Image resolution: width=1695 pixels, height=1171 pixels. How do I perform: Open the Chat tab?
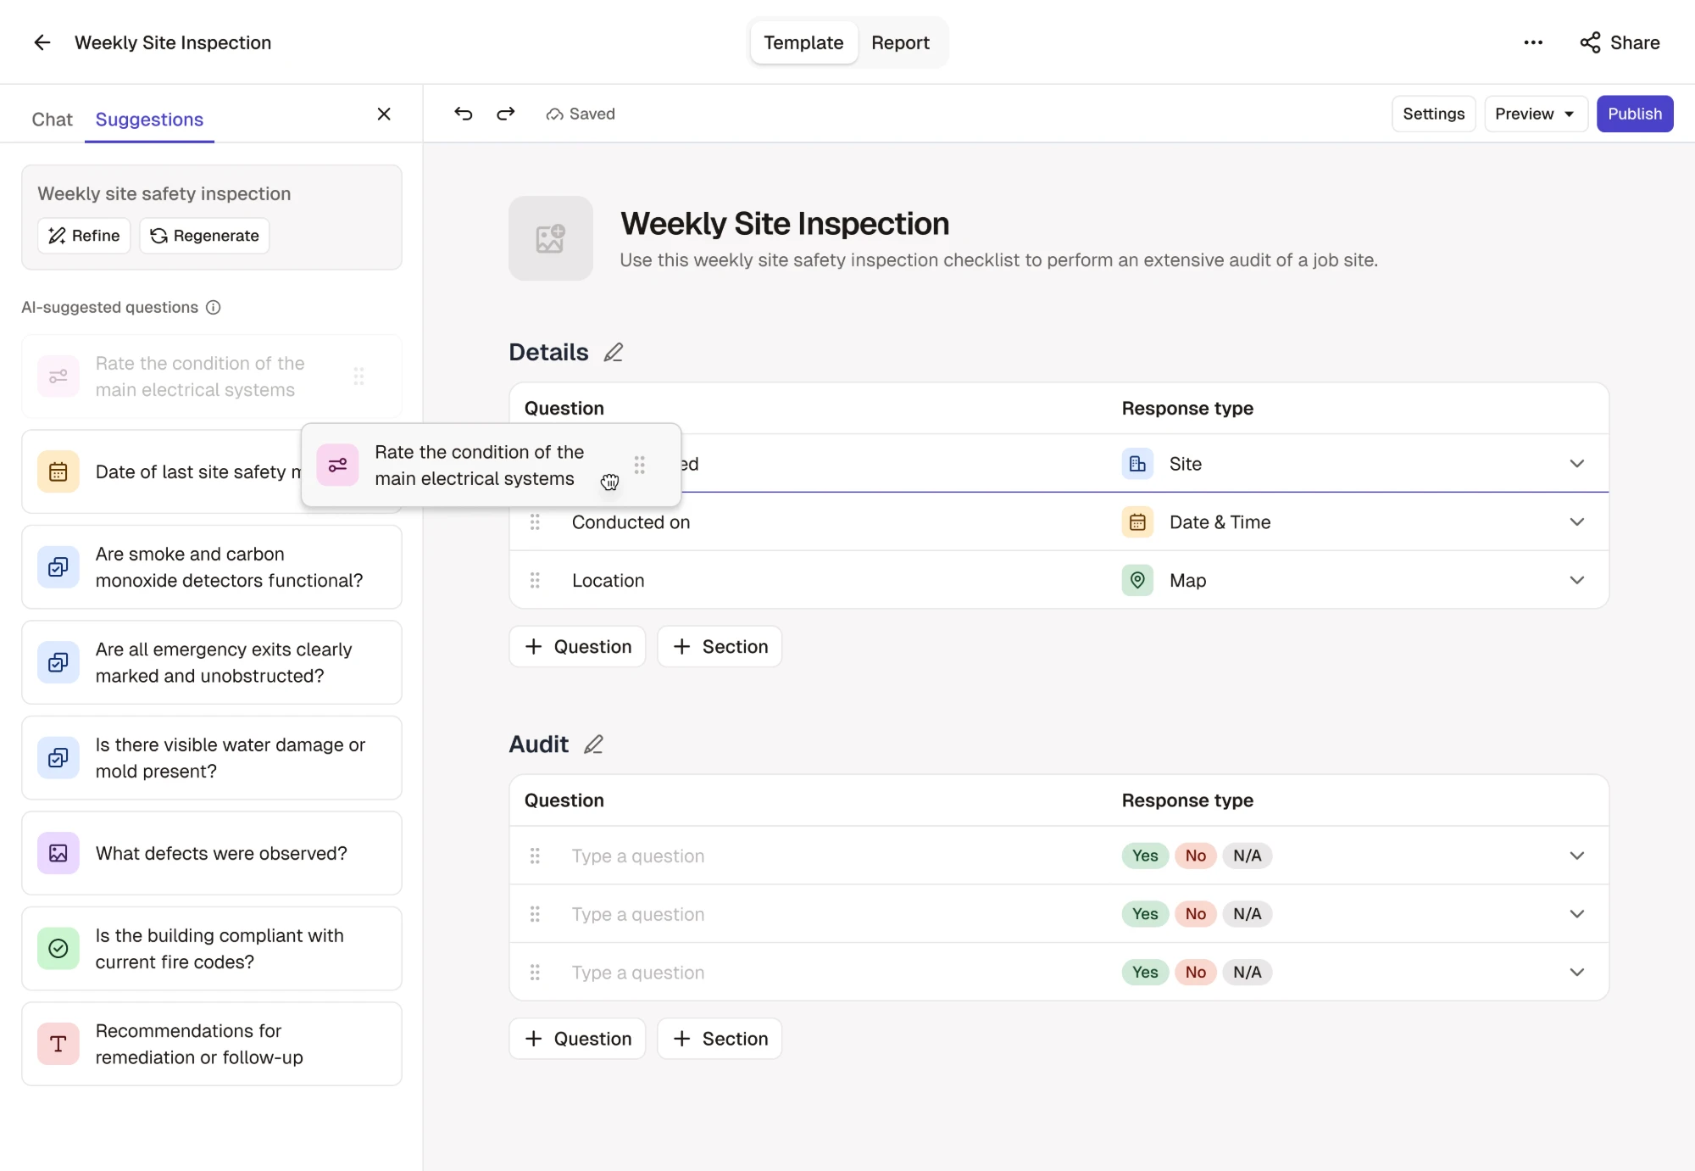click(x=53, y=120)
